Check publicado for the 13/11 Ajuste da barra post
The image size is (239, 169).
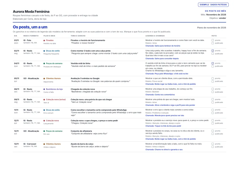[213, 147]
